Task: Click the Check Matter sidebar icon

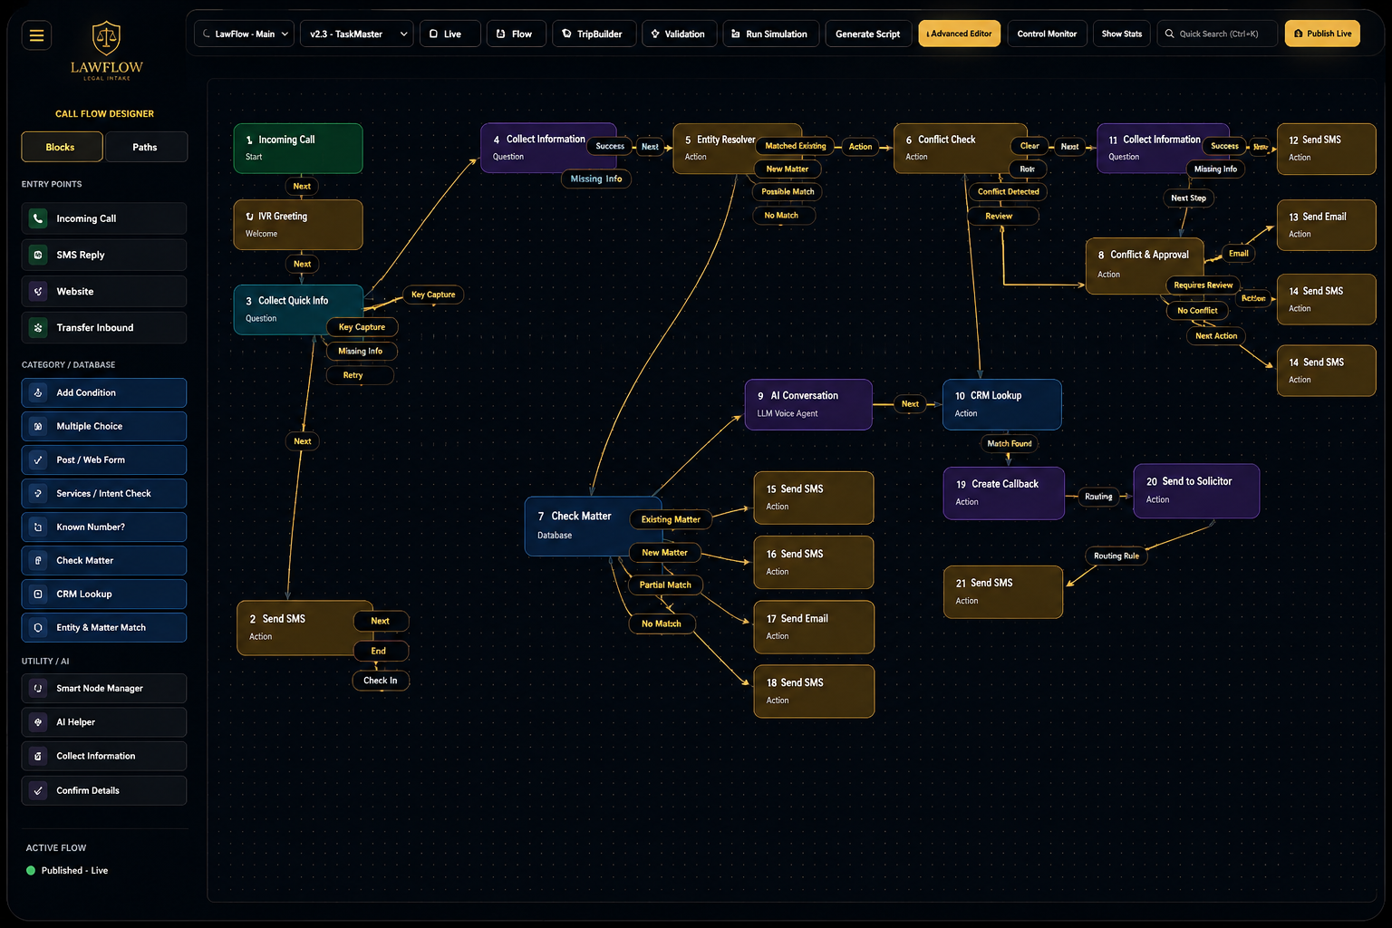Action: tap(38, 560)
